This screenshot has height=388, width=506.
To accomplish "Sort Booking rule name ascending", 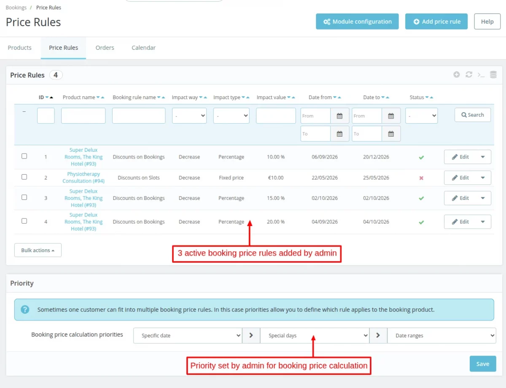I will [164, 97].
